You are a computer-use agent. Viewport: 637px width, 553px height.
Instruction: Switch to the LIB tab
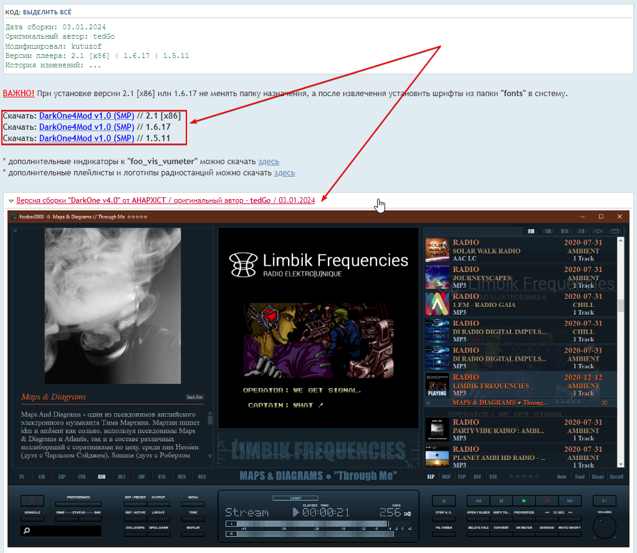41,477
